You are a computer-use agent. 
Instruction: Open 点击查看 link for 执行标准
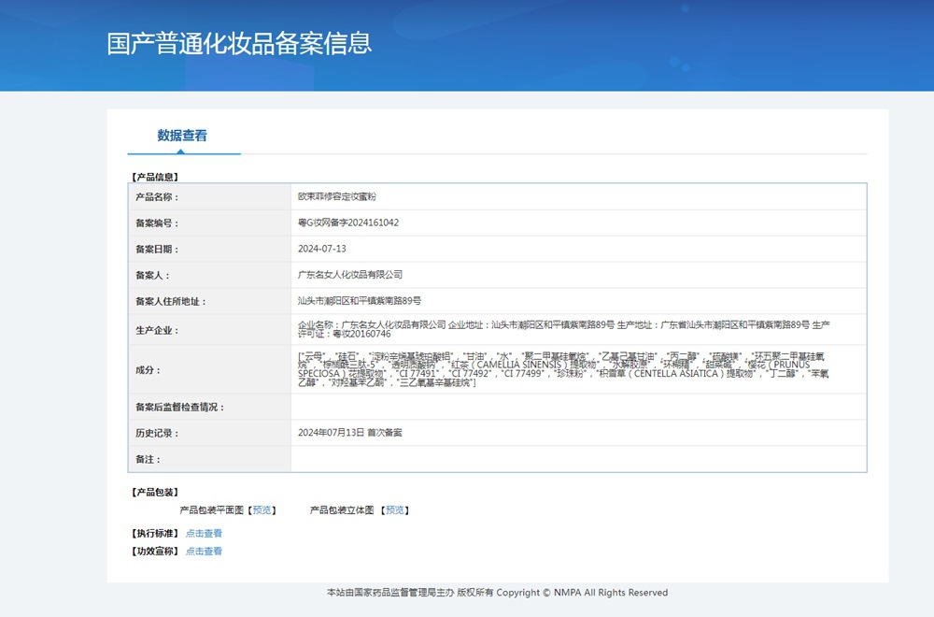click(x=204, y=533)
